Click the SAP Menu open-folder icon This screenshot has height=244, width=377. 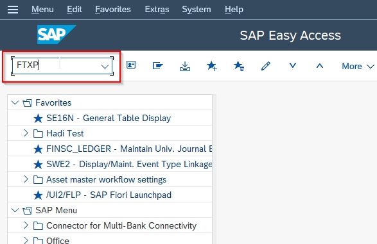27,211
